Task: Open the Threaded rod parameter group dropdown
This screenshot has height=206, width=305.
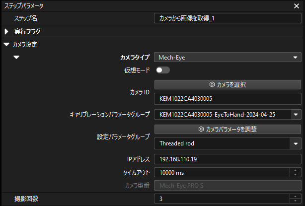Action: click(295, 144)
